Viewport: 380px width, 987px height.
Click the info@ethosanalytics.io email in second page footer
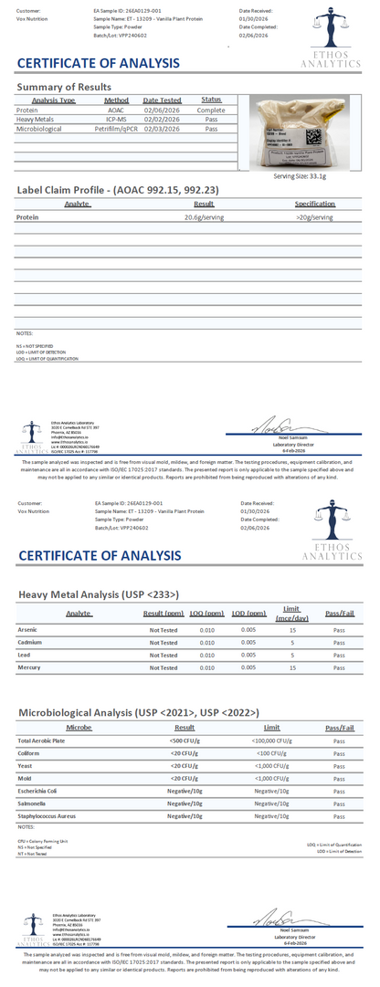click(x=69, y=930)
